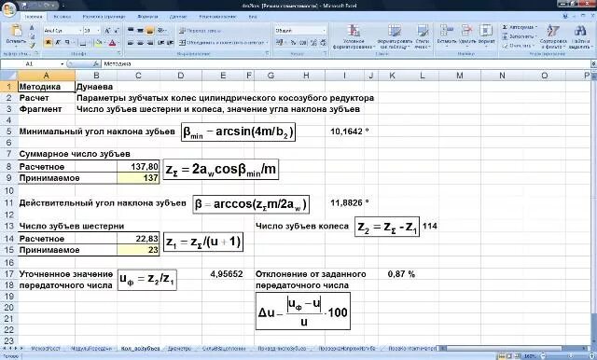Click the cell borders icon
Image resolution: width=597 pixels, height=360 pixels.
[83, 43]
